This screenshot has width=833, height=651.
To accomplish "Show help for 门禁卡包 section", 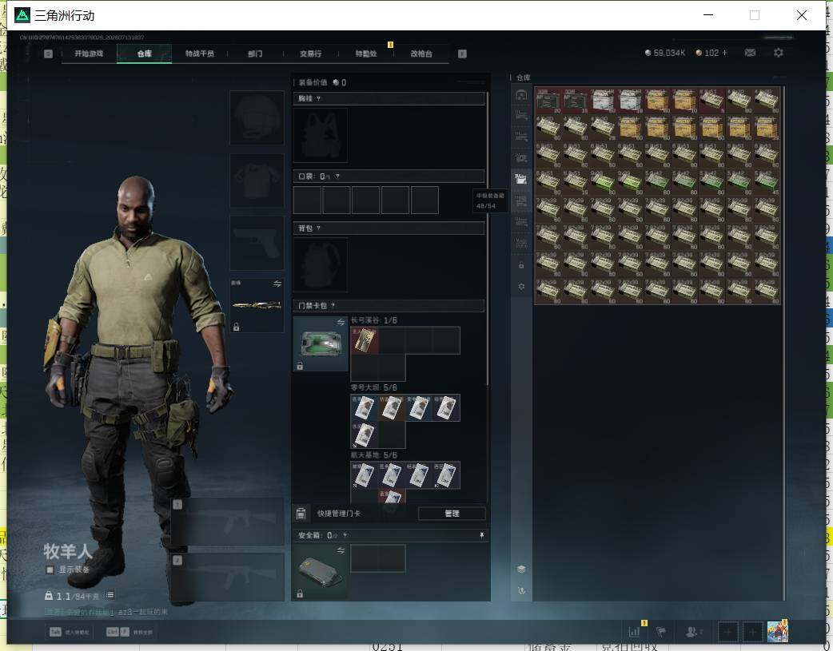I will click(333, 306).
